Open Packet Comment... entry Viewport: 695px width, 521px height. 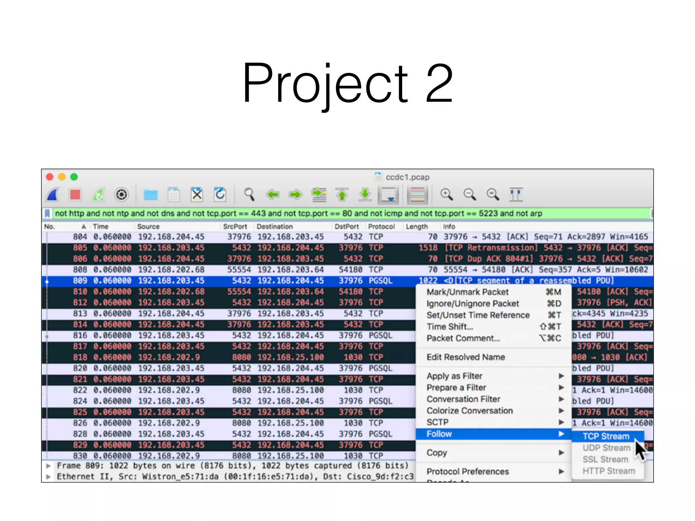point(494,338)
